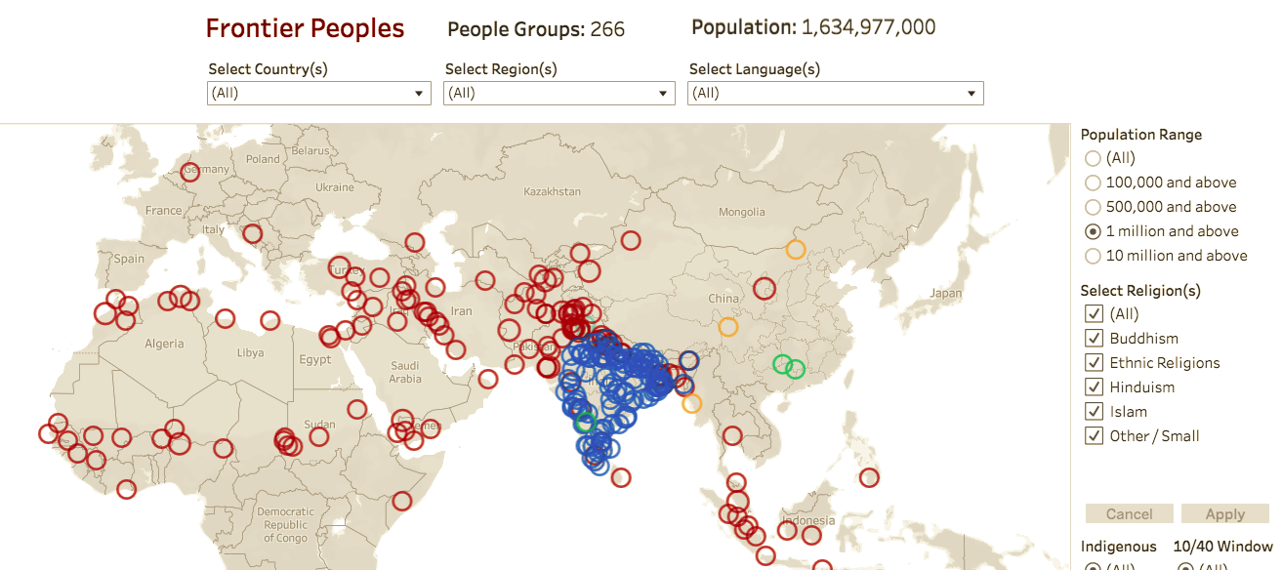
Task: Select '100,000 and above' population range
Action: (x=1093, y=183)
